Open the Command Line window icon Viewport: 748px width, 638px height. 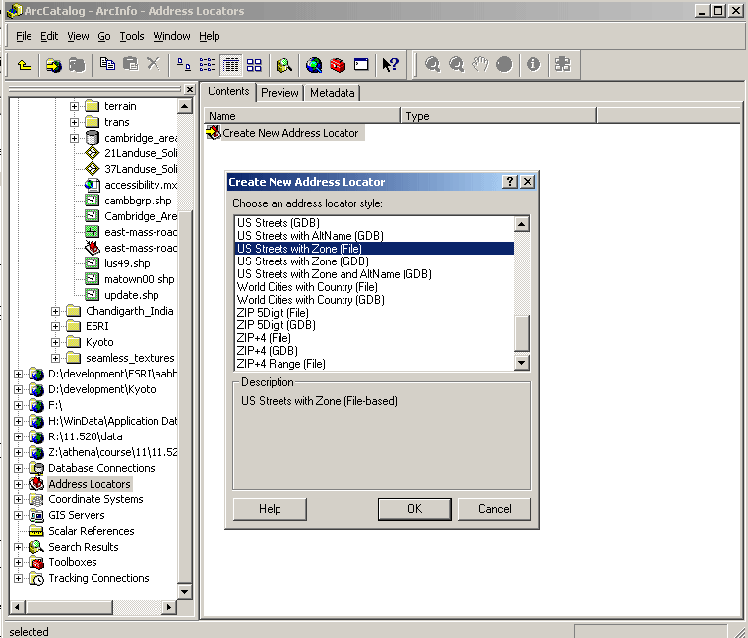[x=361, y=64]
